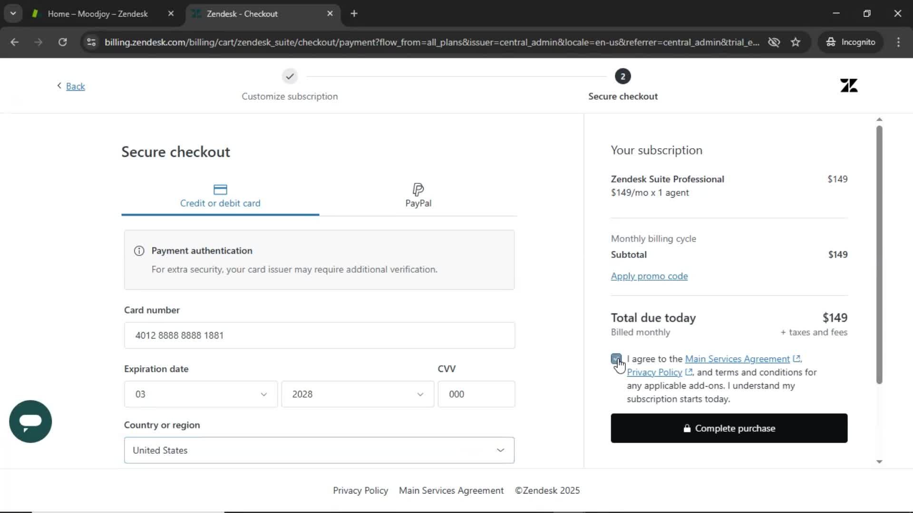
Task: Restore down the browser window
Action: 867,14
